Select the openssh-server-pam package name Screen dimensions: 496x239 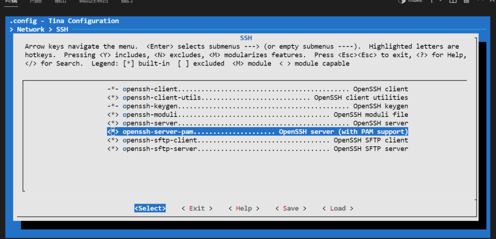point(158,132)
